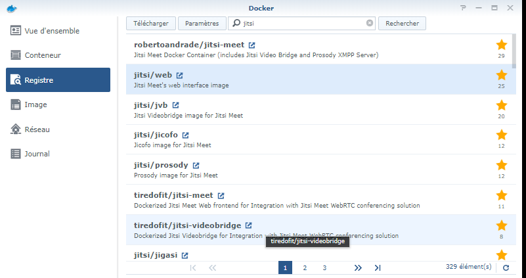Click description 'Prosody image for Jitsi Meet'
The width and height of the screenshot is (526, 278).
(176, 175)
